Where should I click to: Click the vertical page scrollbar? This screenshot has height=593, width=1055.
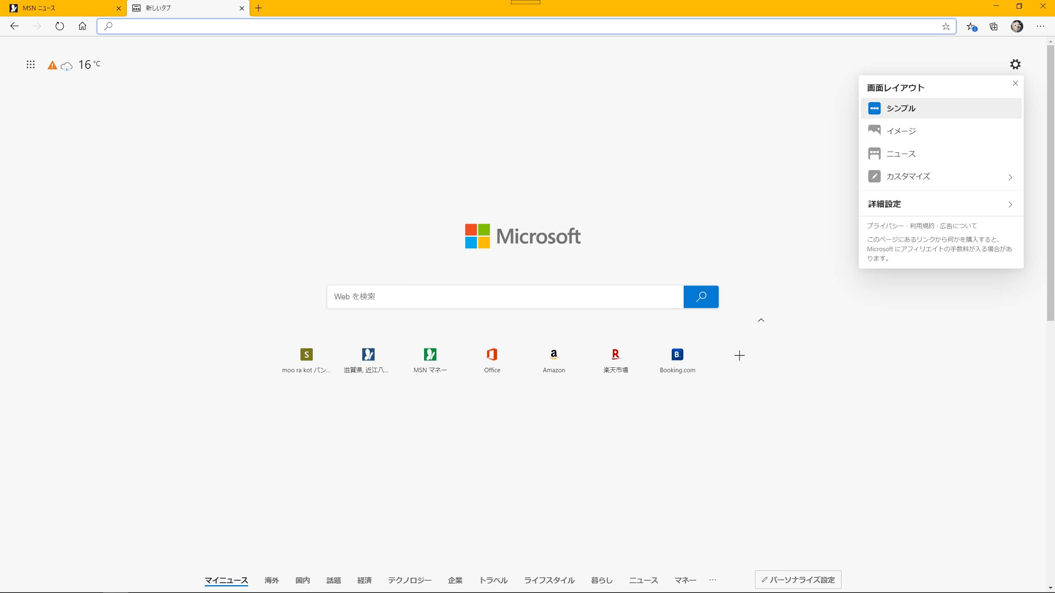[x=1050, y=183]
